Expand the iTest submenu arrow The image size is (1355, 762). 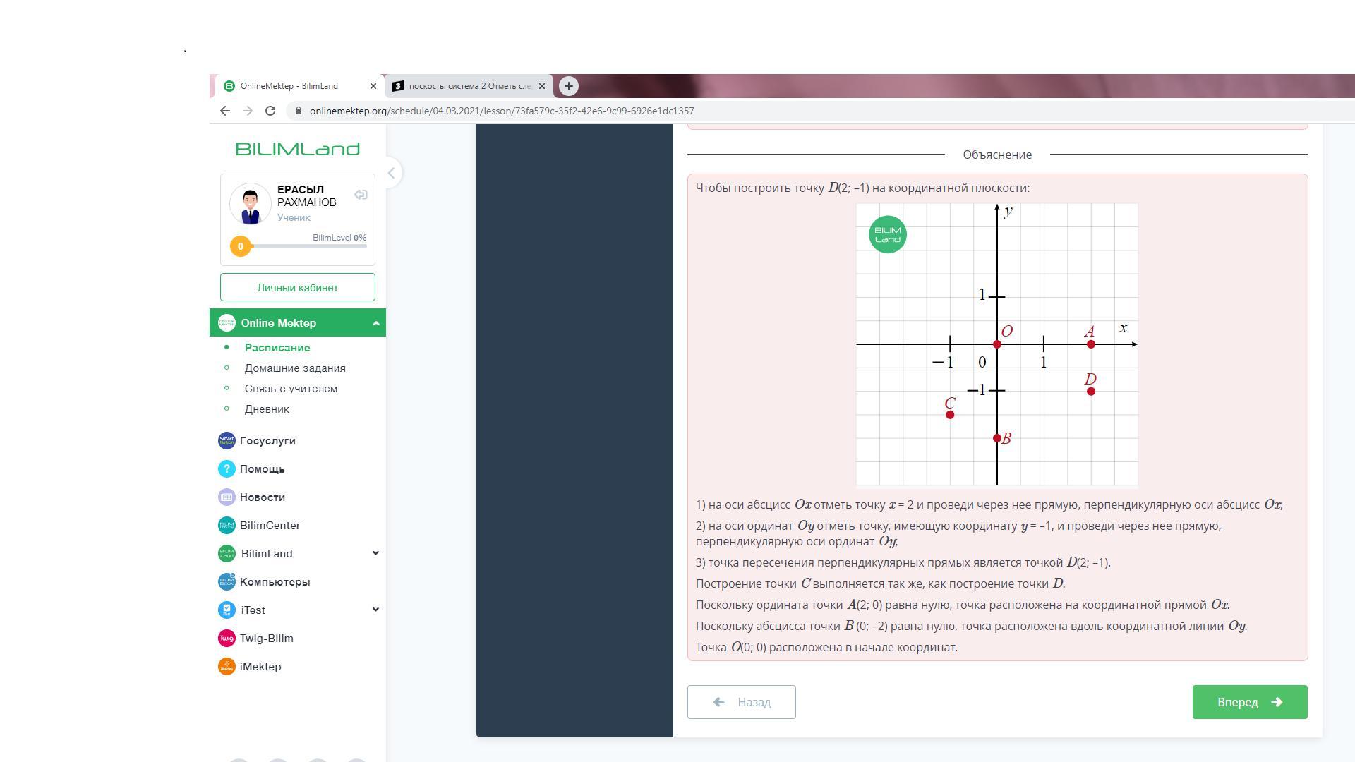point(375,610)
